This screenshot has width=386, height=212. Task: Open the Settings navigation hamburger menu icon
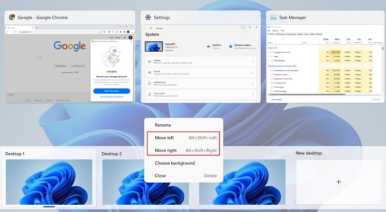click(x=151, y=28)
